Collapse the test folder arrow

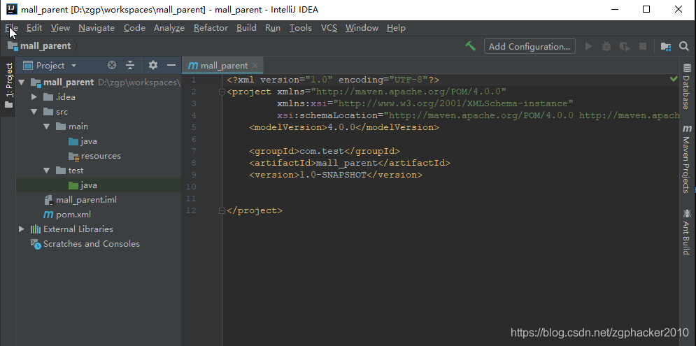pyautogui.click(x=47, y=171)
